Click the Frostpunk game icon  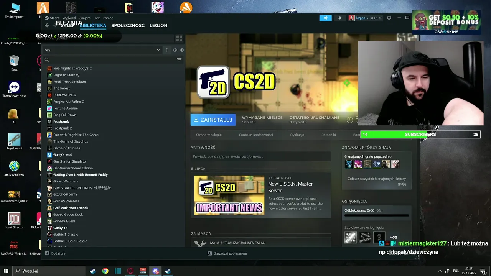coord(49,122)
